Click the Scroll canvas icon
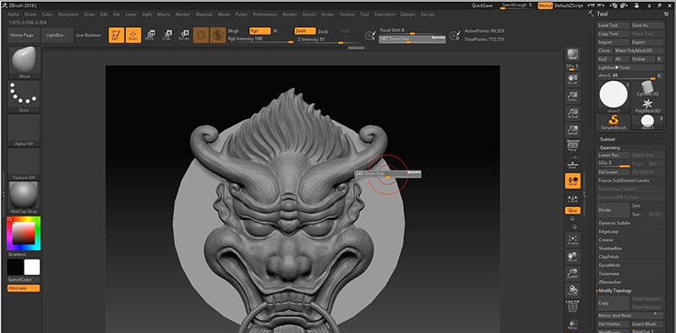 click(573, 79)
